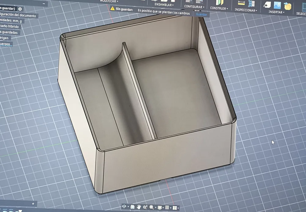Open the Orbit type dropdown arrow

128,207
